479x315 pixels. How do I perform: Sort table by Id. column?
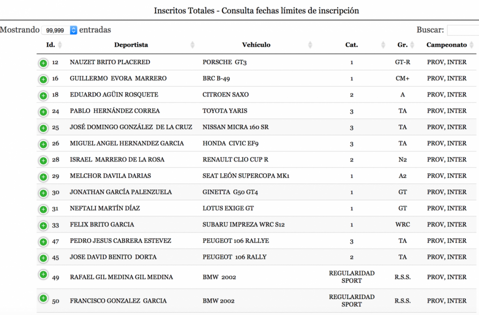click(x=51, y=45)
